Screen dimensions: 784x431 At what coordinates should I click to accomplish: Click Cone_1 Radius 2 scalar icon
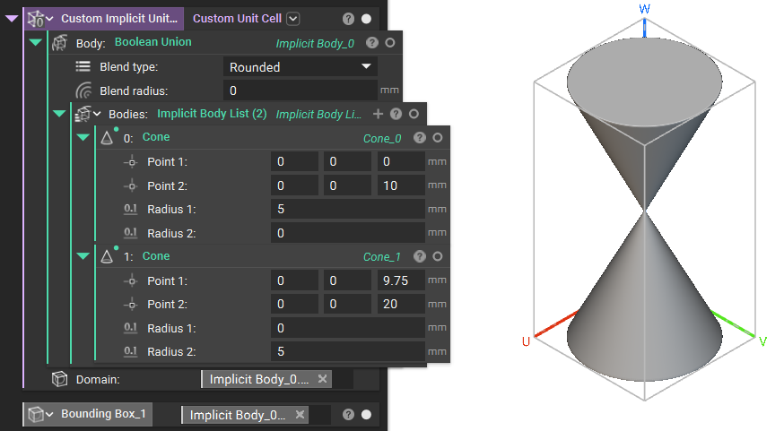tap(130, 352)
